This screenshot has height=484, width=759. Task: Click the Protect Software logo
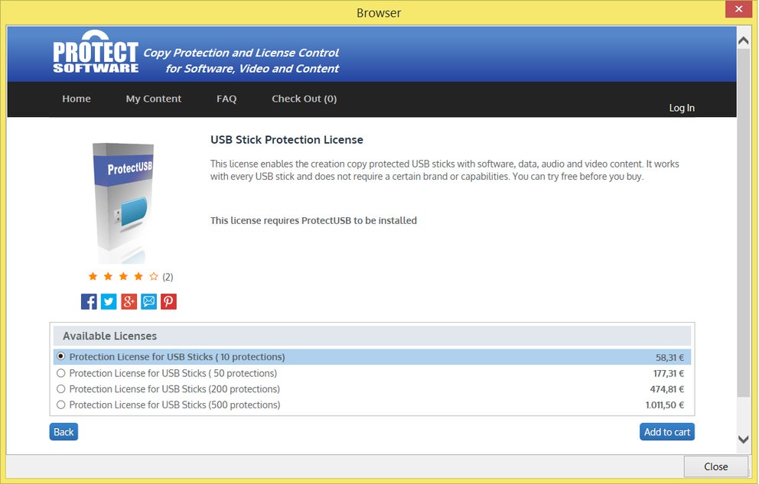(96, 54)
